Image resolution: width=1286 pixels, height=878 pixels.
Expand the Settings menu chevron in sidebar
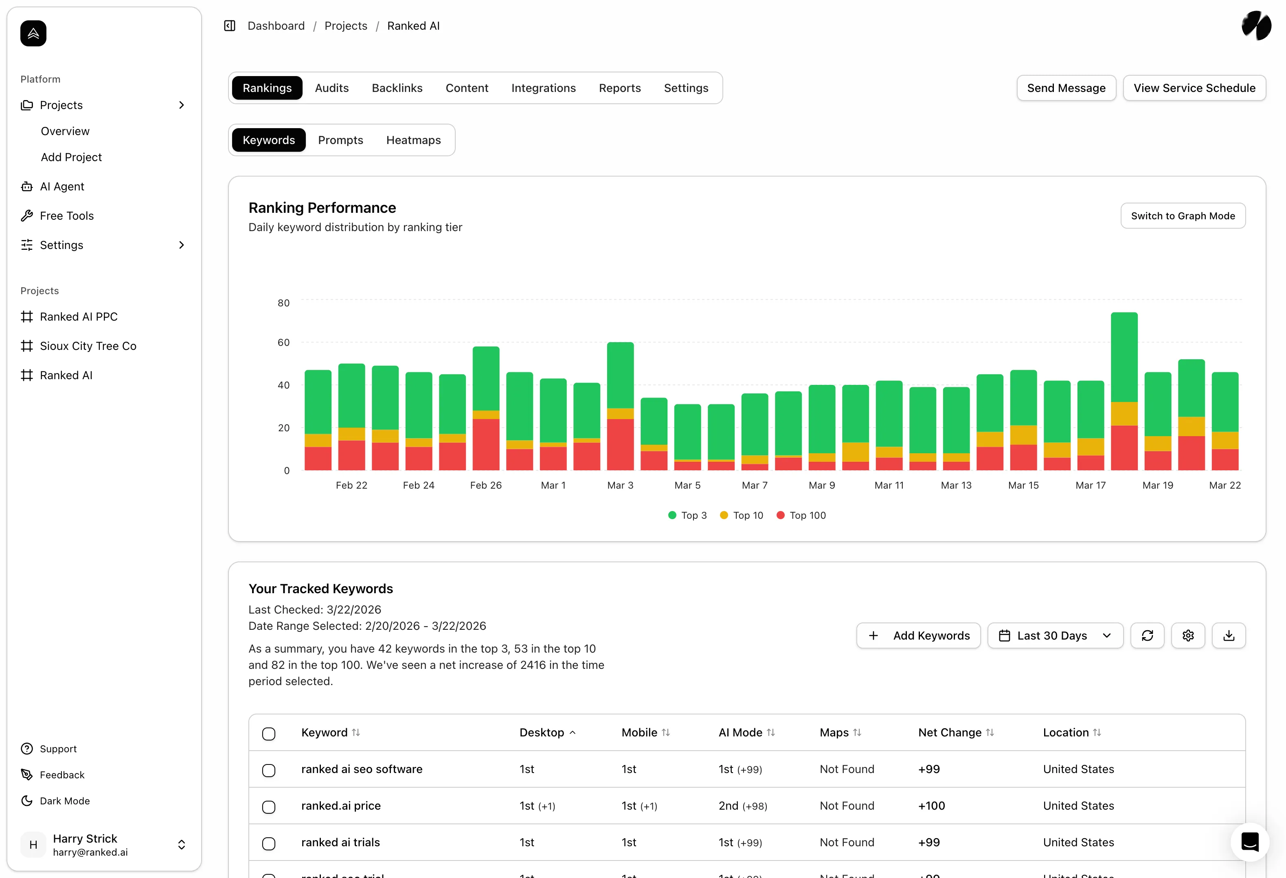pos(182,245)
